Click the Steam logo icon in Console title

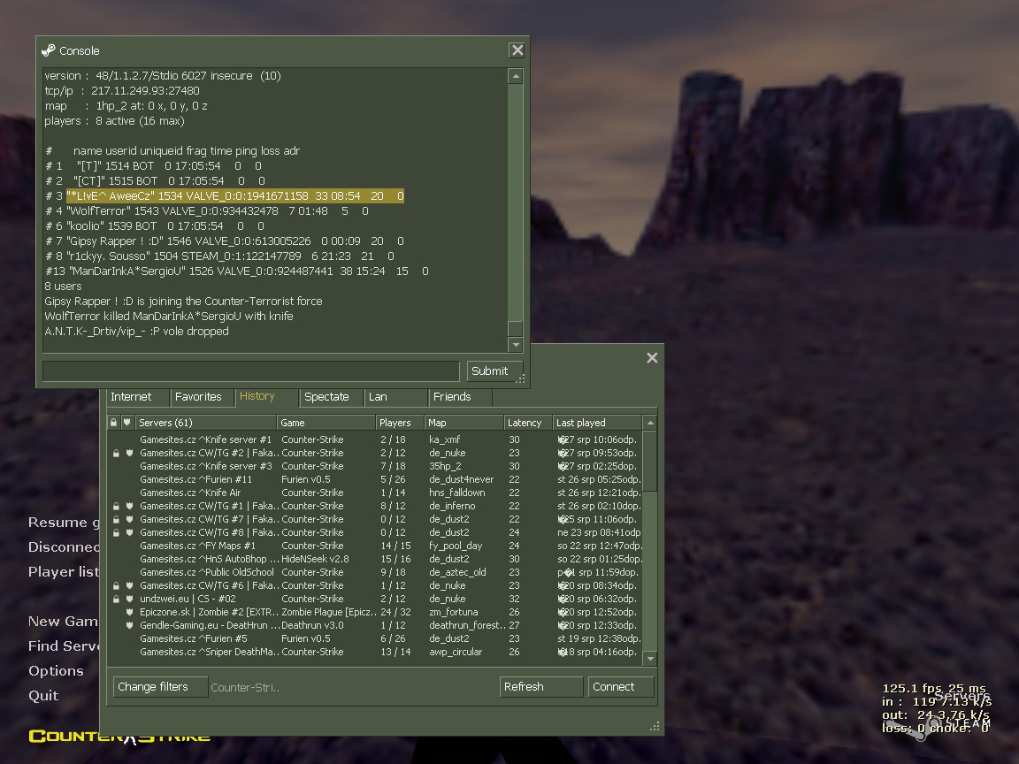click(x=49, y=50)
